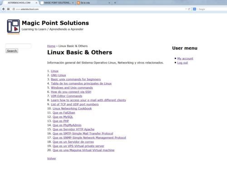227x177 pixels.
Task: Open the Linux article link
Action: pos(54,71)
